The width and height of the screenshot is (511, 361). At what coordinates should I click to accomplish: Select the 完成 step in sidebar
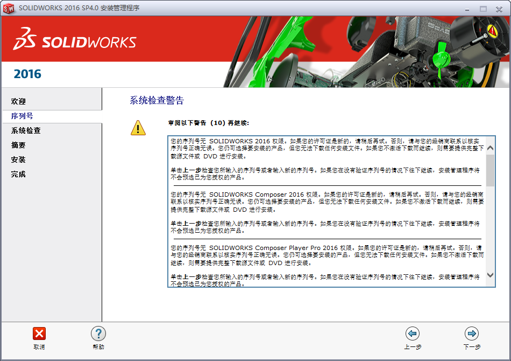(18, 174)
